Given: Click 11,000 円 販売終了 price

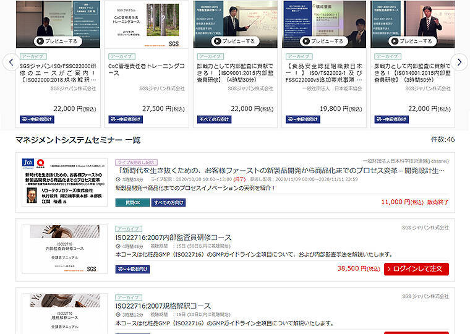Looking at the screenshot, I should [415, 202].
